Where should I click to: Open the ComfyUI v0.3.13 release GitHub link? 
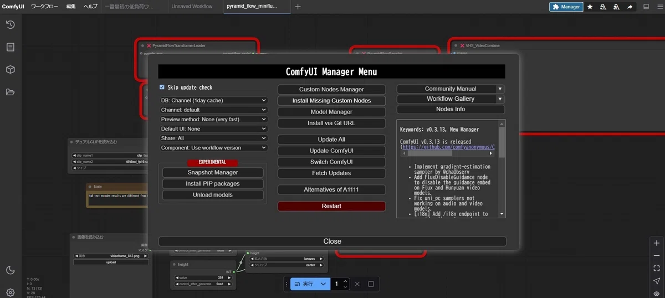point(448,147)
